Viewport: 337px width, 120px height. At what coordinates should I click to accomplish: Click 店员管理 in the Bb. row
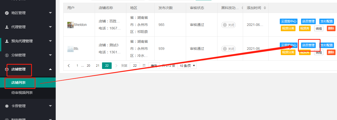coord(308,45)
